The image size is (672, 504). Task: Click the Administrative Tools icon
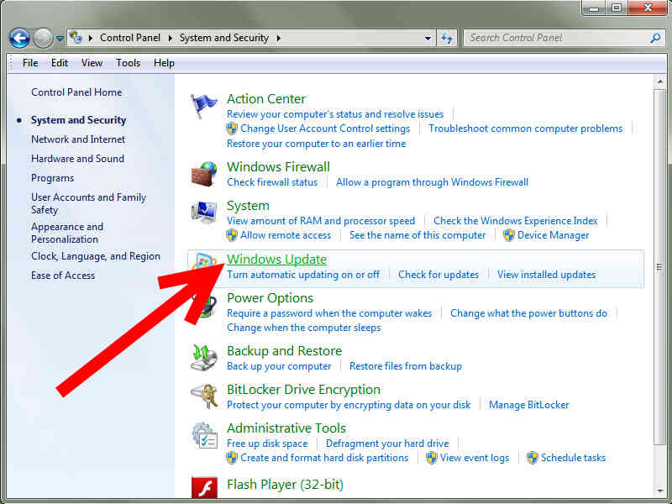tap(204, 435)
